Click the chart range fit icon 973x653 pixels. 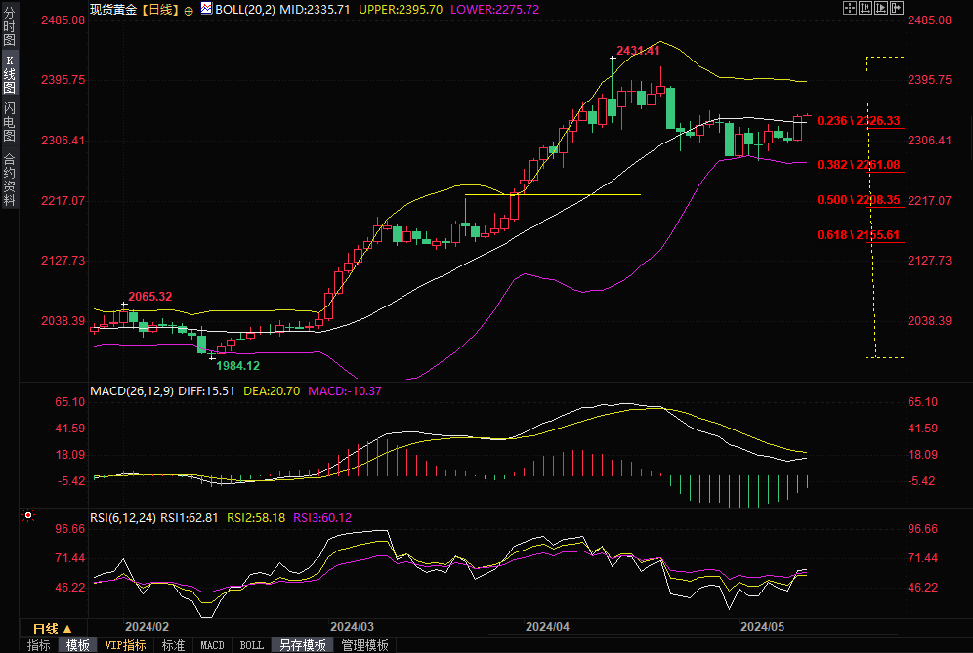(865, 9)
